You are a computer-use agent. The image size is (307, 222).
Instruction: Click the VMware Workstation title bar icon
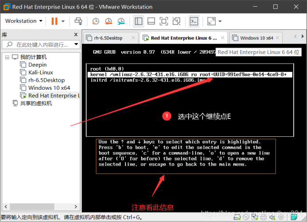coord(7,7)
